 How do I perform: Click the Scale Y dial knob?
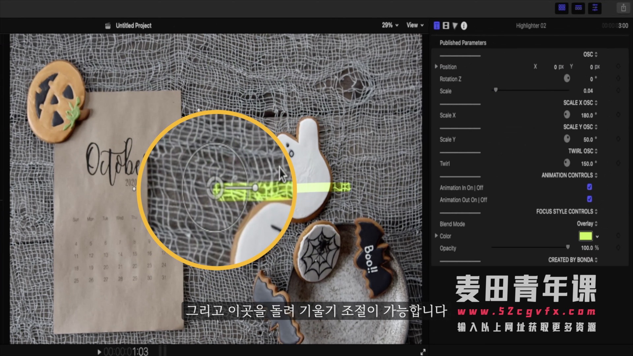[567, 139]
